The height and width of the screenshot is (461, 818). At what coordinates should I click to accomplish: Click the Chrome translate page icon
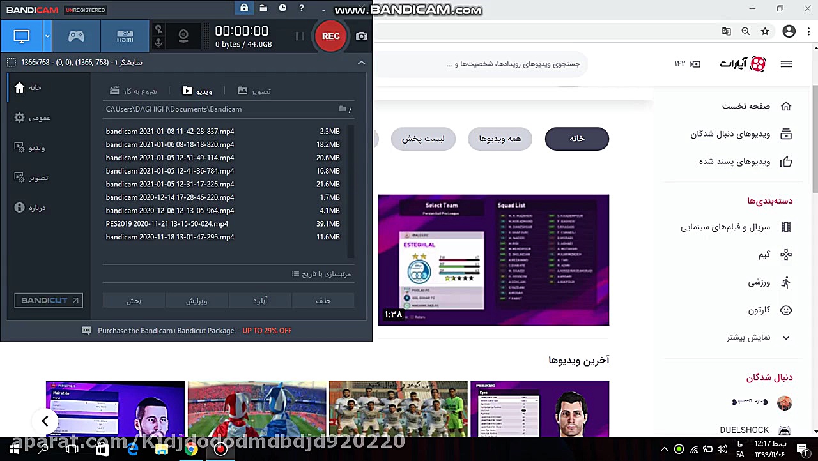click(x=727, y=31)
